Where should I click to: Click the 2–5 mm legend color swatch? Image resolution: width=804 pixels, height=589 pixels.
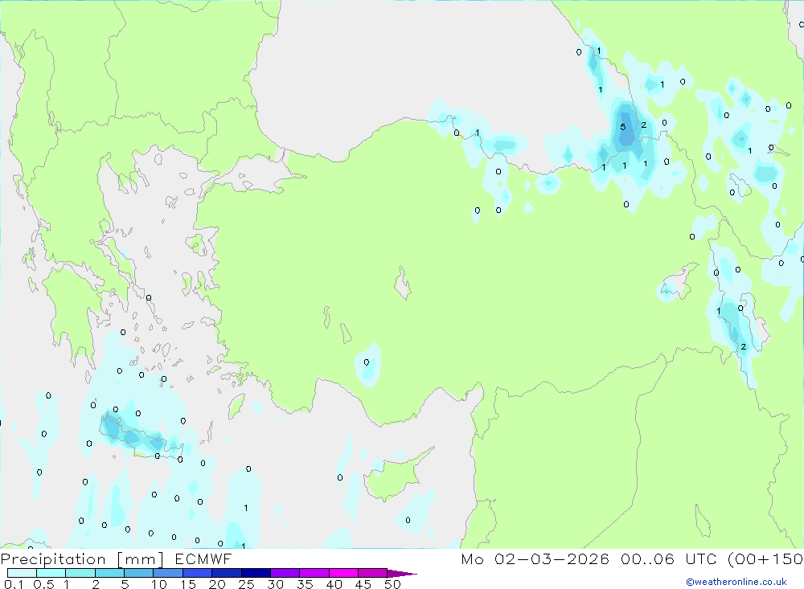pyautogui.click(x=109, y=573)
